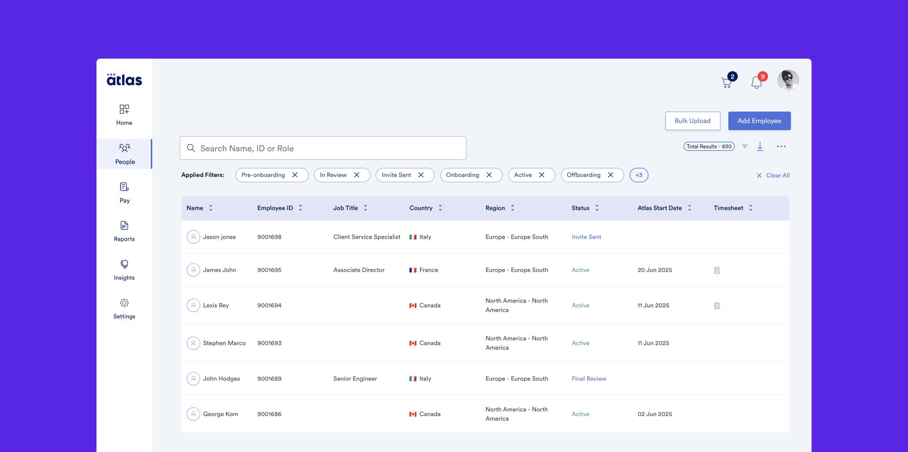Click John Hodges avatar icon
Screen dimensions: 908x452
point(193,379)
